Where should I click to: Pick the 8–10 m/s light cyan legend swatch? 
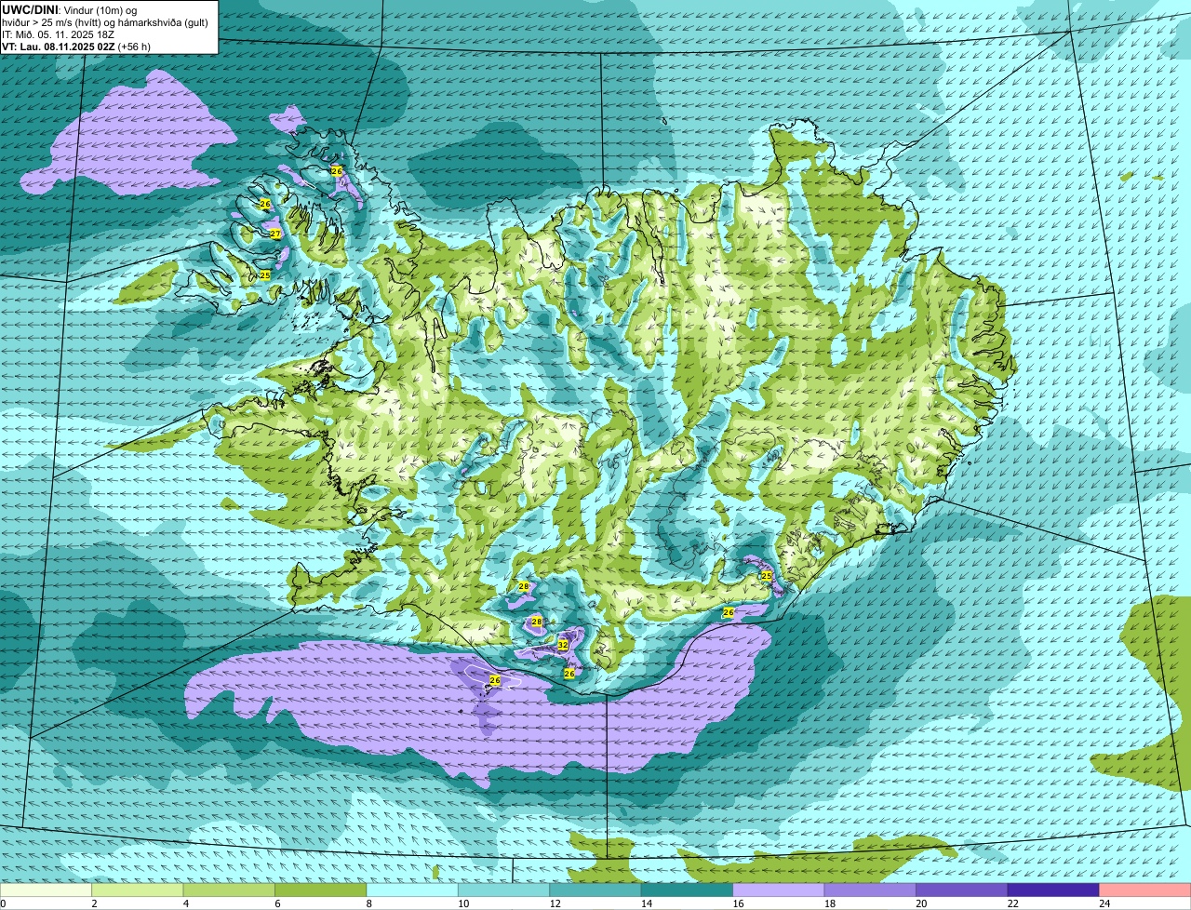coord(412,890)
